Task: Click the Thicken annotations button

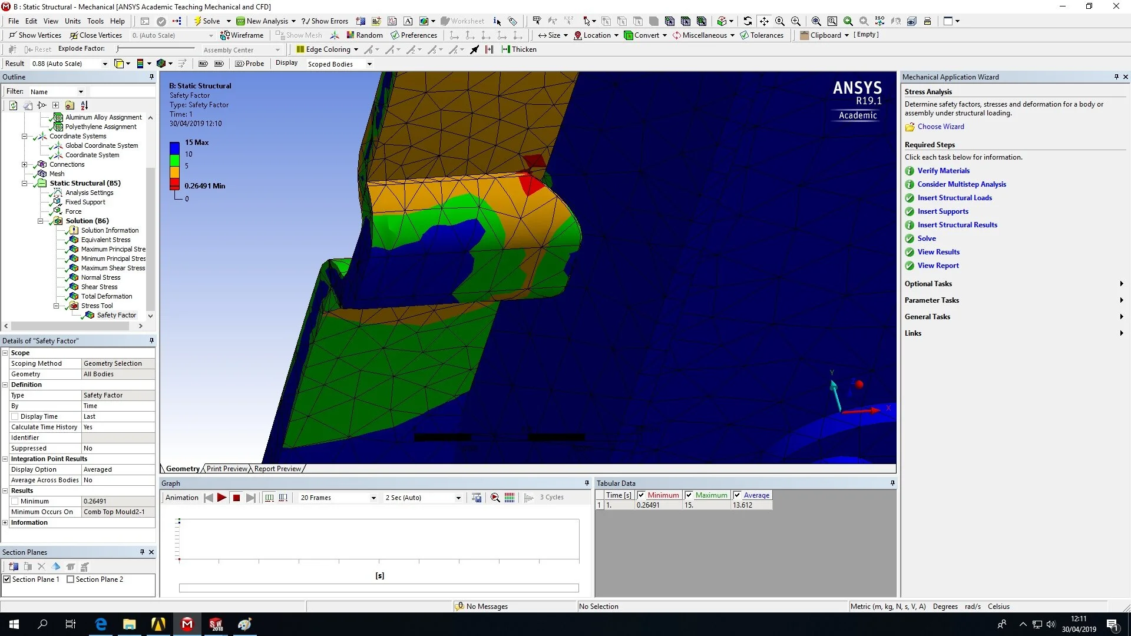Action: [519, 49]
